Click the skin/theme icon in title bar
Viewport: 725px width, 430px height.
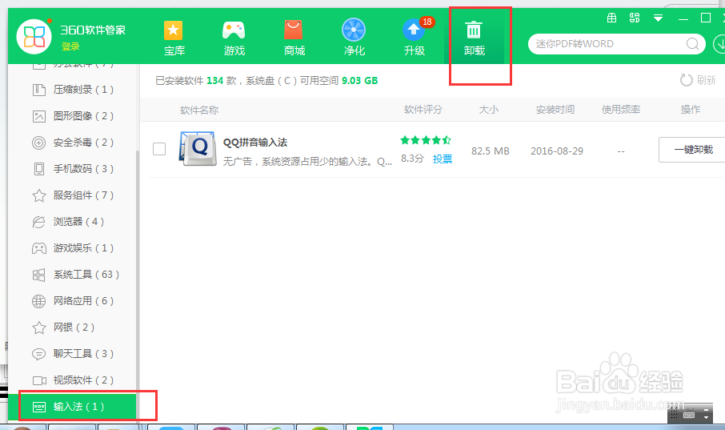click(635, 18)
